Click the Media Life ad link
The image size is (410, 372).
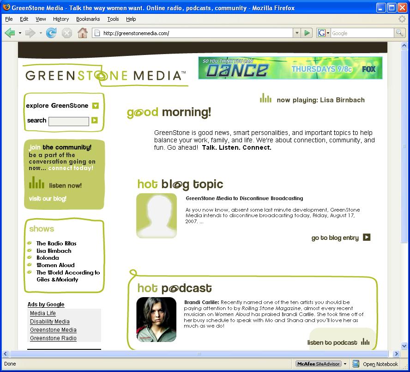click(43, 313)
